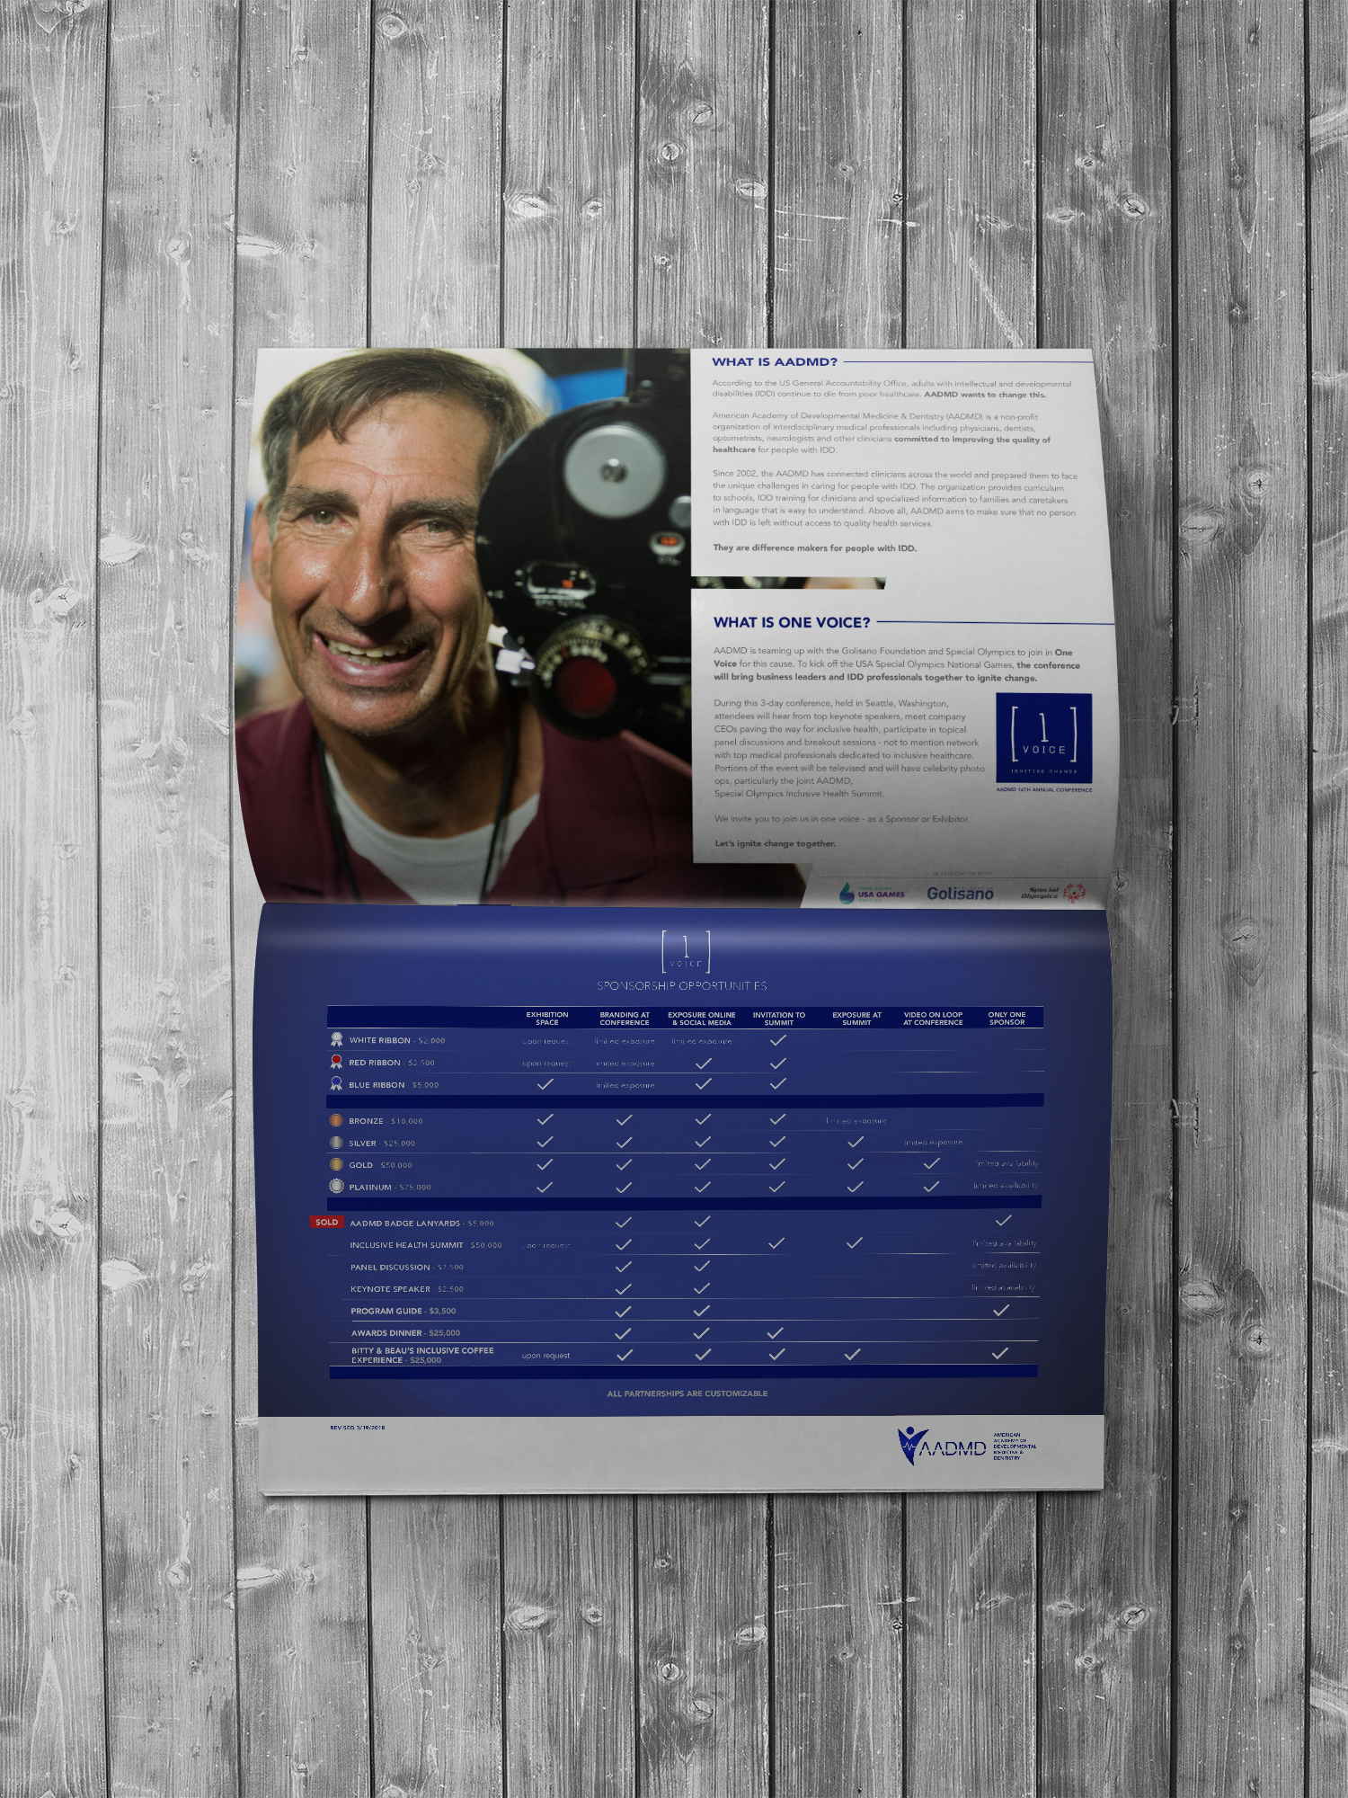Viewport: 1348px width, 1798px height.
Task: Click the White Ribbon rosette icon
Action: 336,1039
